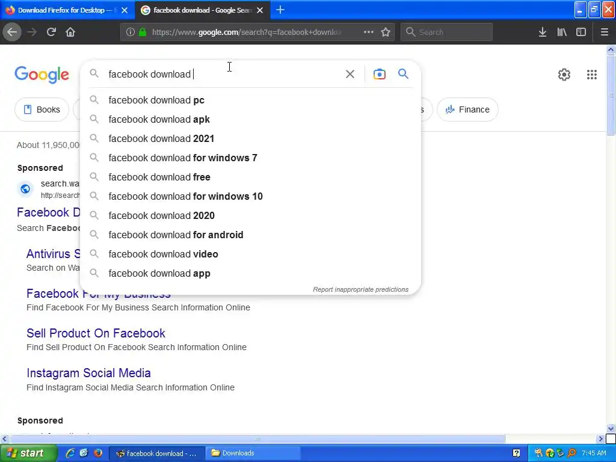This screenshot has height=462, width=616.
Task: Reload the current page
Action: click(51, 32)
